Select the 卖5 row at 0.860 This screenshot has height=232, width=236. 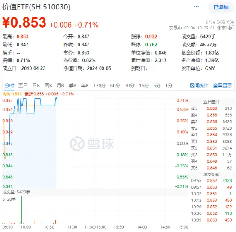(x=211, y=108)
